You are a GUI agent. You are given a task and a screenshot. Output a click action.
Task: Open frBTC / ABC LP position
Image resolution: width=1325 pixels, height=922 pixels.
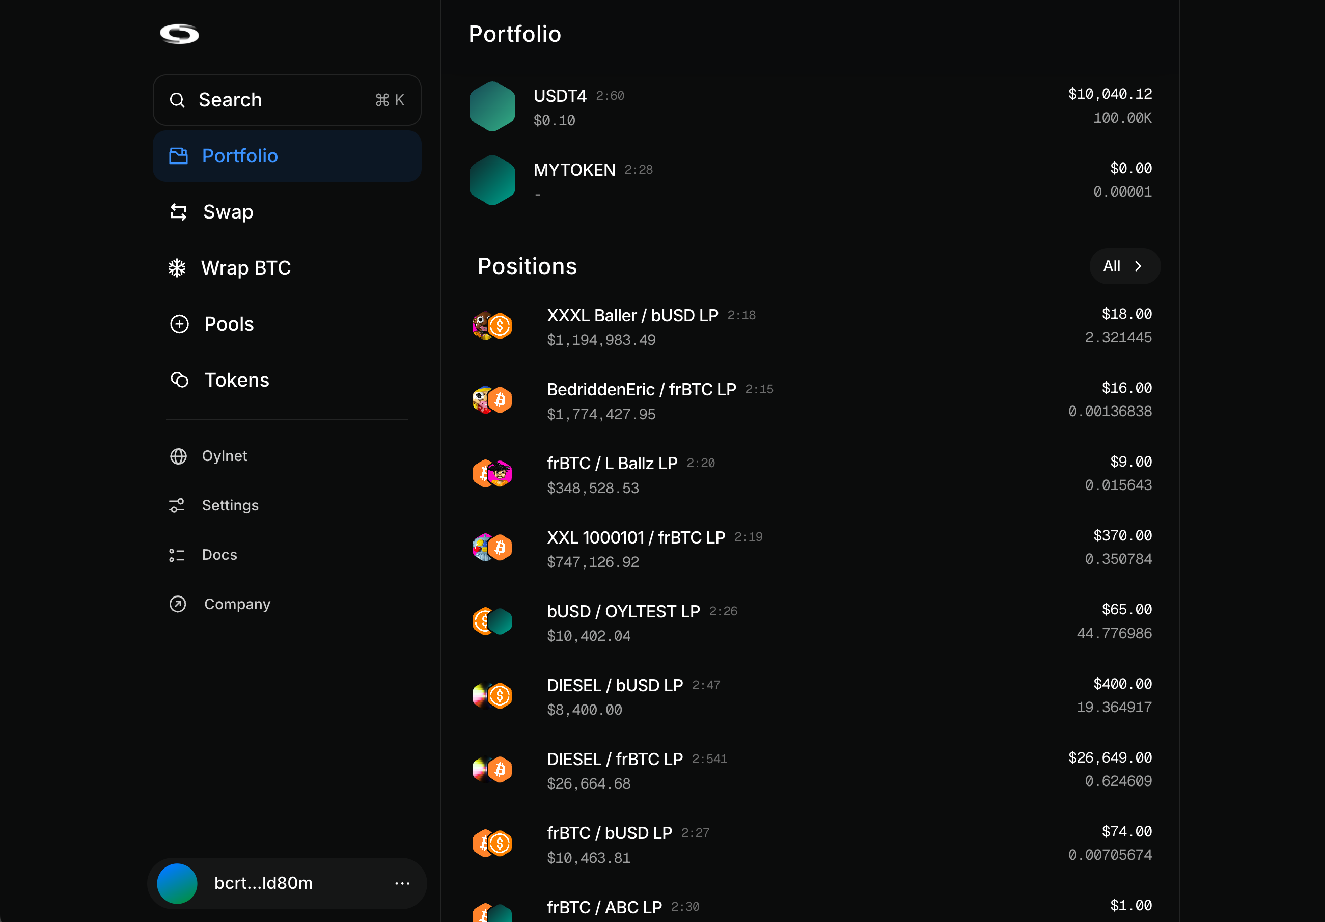click(x=604, y=907)
